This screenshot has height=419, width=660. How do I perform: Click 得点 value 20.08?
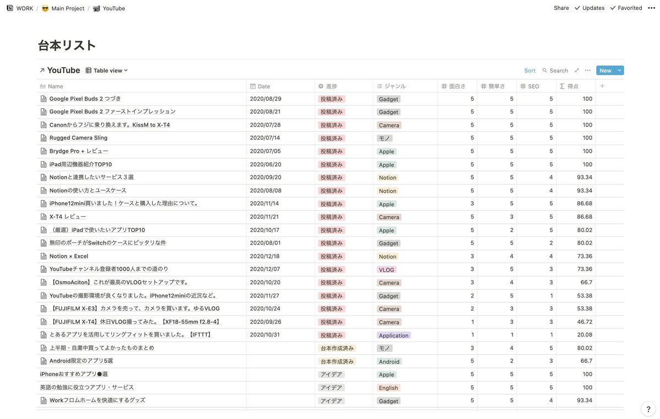(585, 335)
